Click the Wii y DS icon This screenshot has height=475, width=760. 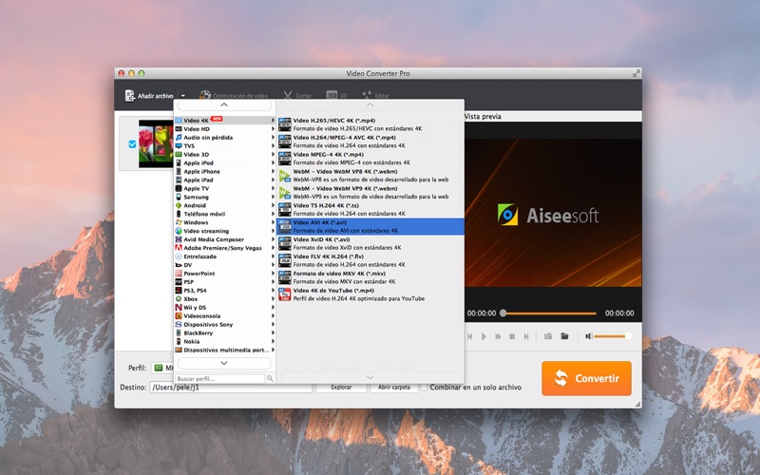(179, 307)
